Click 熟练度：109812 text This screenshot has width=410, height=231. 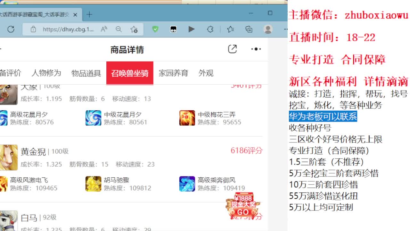click(x=127, y=188)
